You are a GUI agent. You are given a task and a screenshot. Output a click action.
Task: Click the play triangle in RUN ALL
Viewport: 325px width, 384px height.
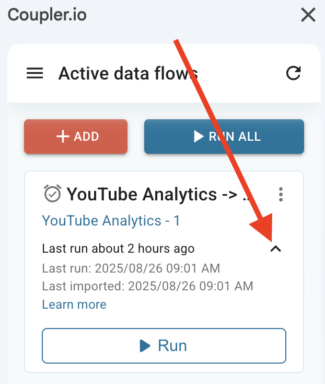tap(199, 137)
